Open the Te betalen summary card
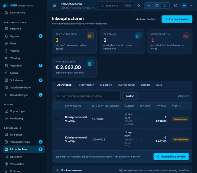Viewport: 197px width, 173px height. tap(122, 41)
